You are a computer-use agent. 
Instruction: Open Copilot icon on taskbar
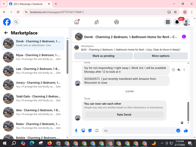[x=23, y=143]
